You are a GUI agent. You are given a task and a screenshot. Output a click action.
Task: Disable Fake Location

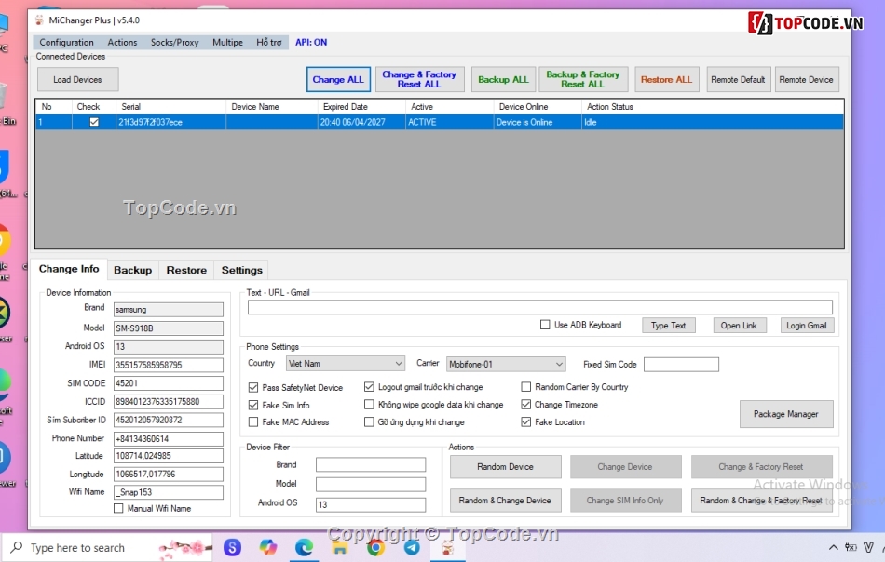[x=526, y=421]
